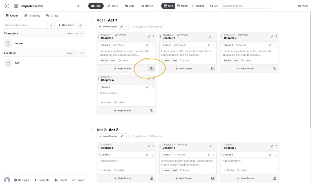This screenshot has width=311, height=188.
Task: Open the kebab menu on Chapter 3
Action: tap(276, 36)
